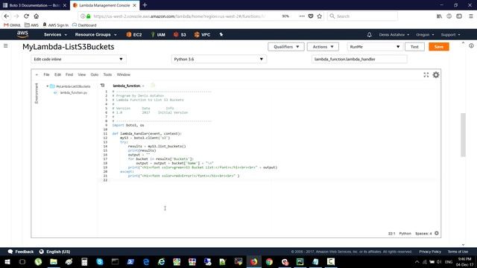Open the English (US) language selector
The width and height of the screenshot is (477, 268).
tap(54, 252)
